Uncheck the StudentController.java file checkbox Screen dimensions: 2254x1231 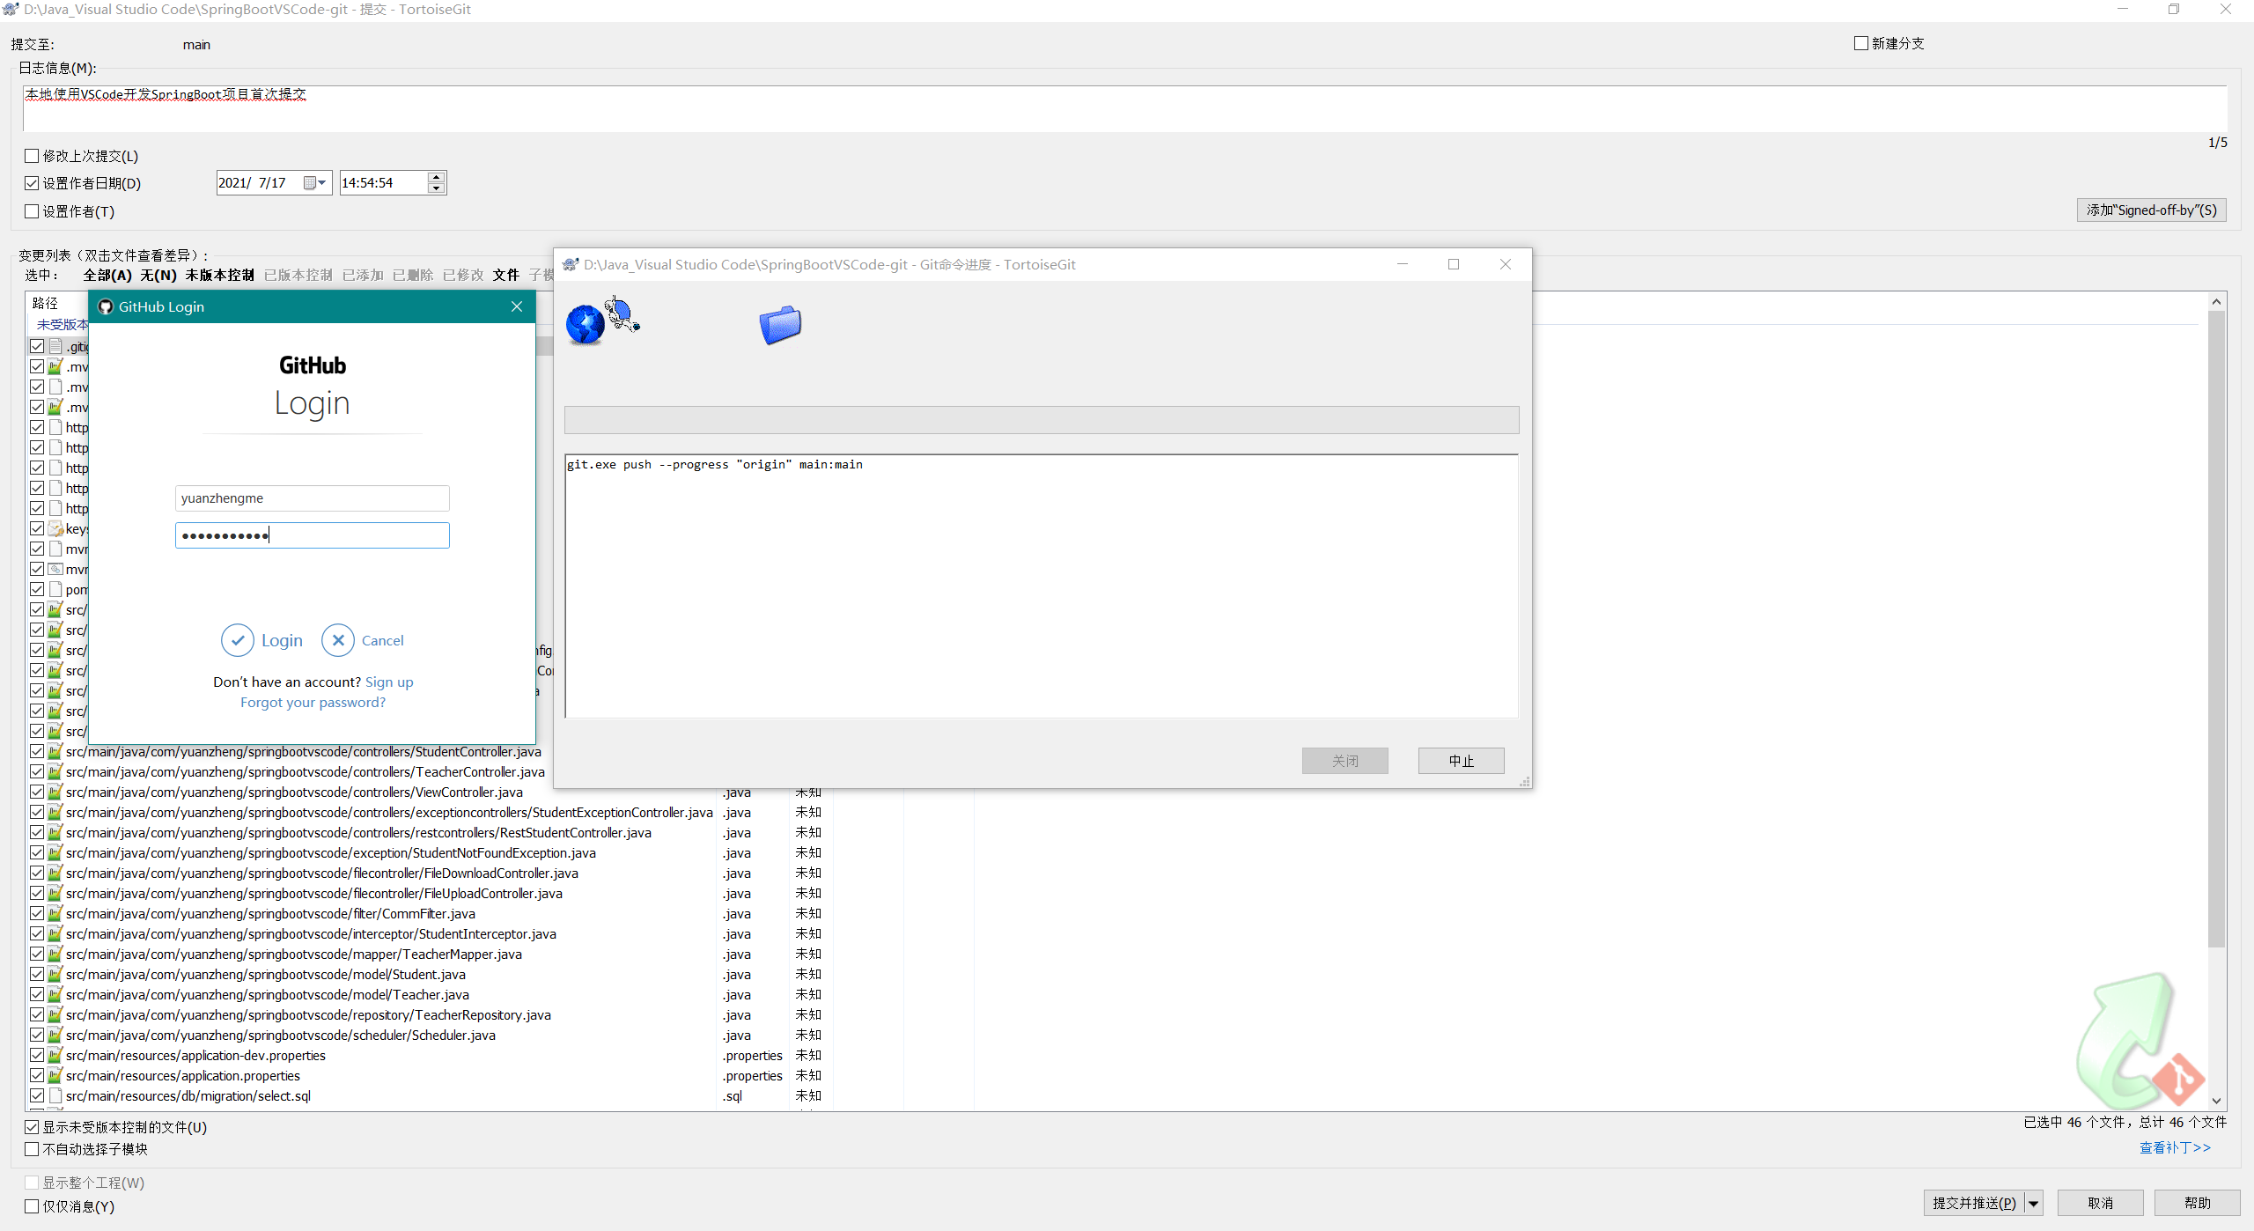pos(37,751)
